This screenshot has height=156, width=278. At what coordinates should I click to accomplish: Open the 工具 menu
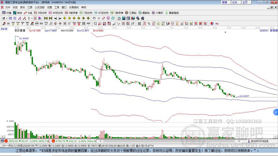click(x=57, y=7)
